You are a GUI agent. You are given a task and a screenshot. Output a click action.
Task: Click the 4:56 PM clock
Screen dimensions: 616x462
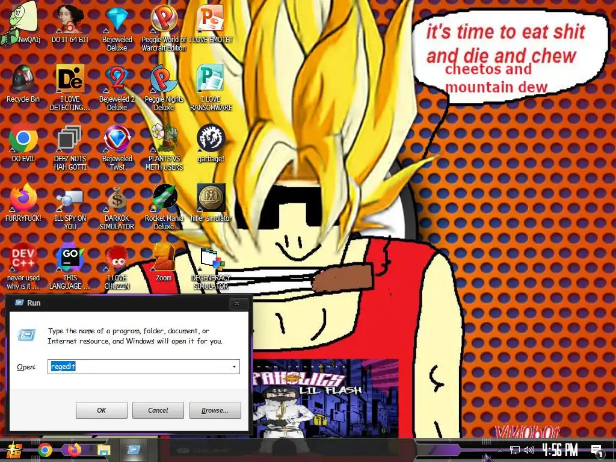560,450
